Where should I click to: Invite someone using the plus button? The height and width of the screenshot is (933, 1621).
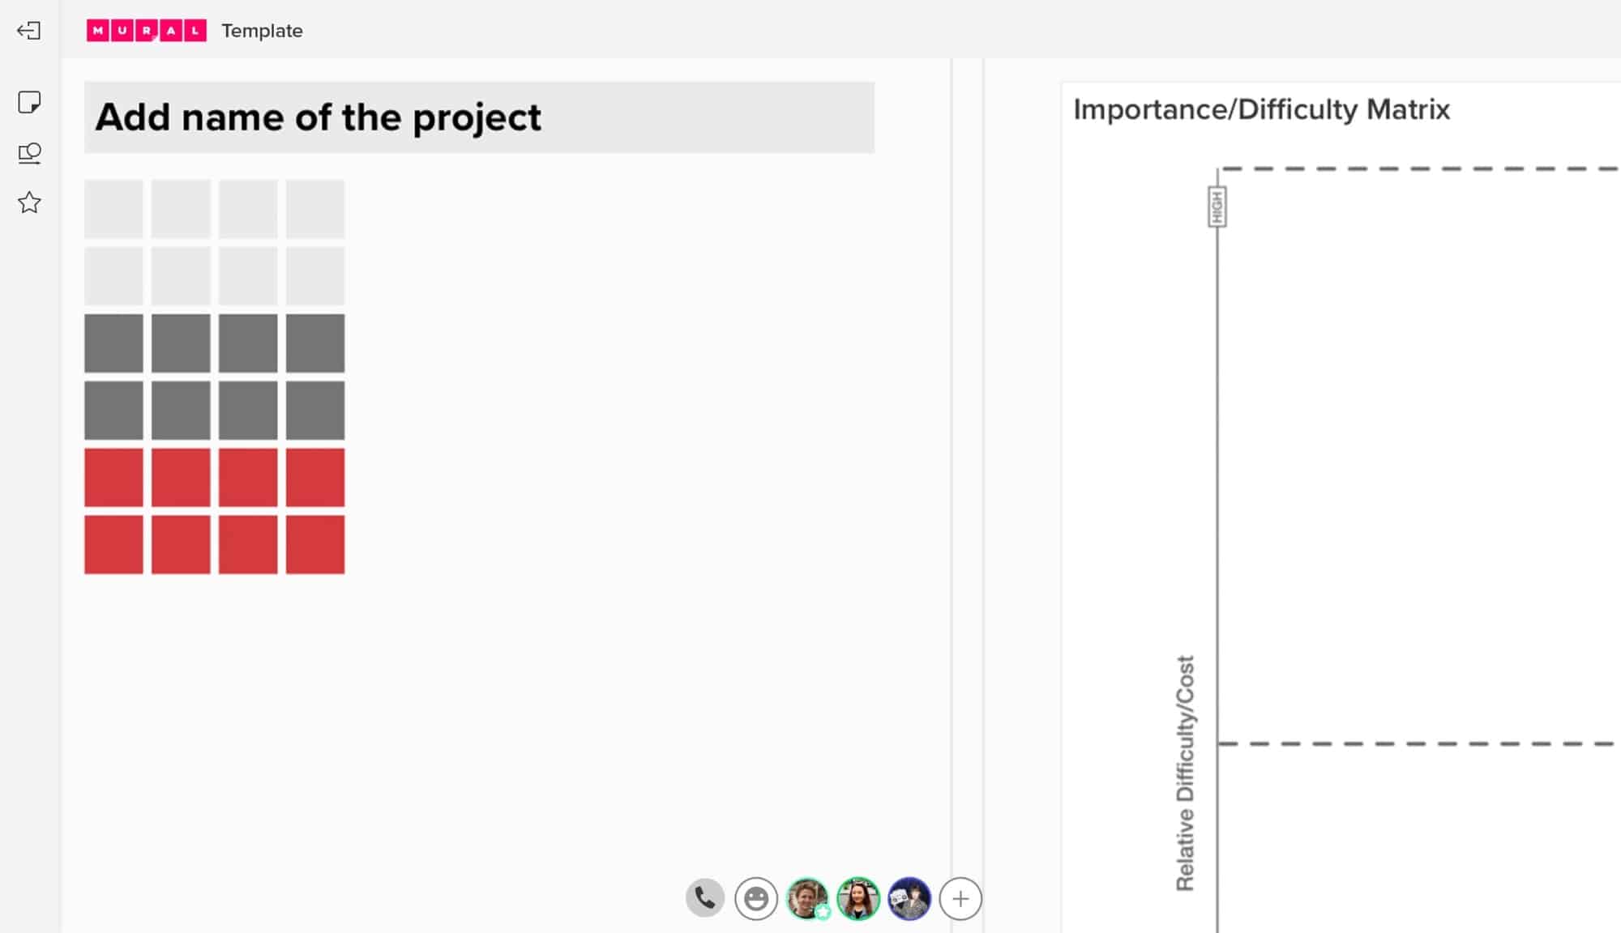pos(960,898)
